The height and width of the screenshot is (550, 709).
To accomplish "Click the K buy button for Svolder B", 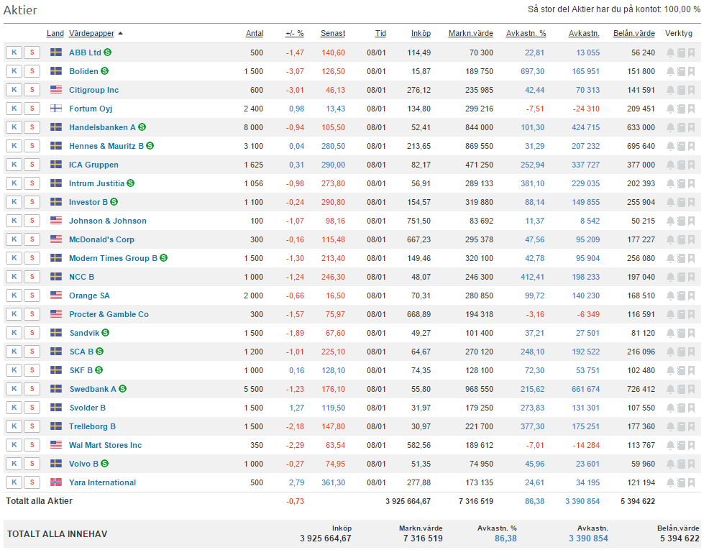I will coord(14,408).
